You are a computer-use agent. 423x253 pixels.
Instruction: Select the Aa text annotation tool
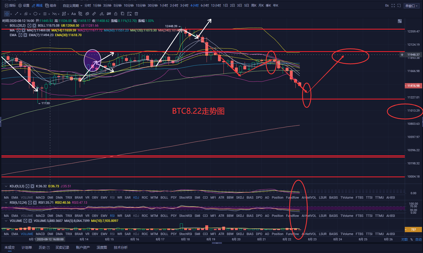[x=73, y=14]
